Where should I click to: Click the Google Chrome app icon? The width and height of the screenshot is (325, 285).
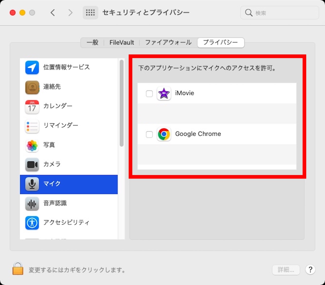point(164,134)
